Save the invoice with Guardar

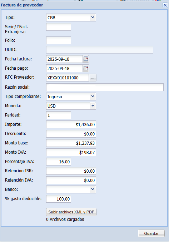point(151,233)
